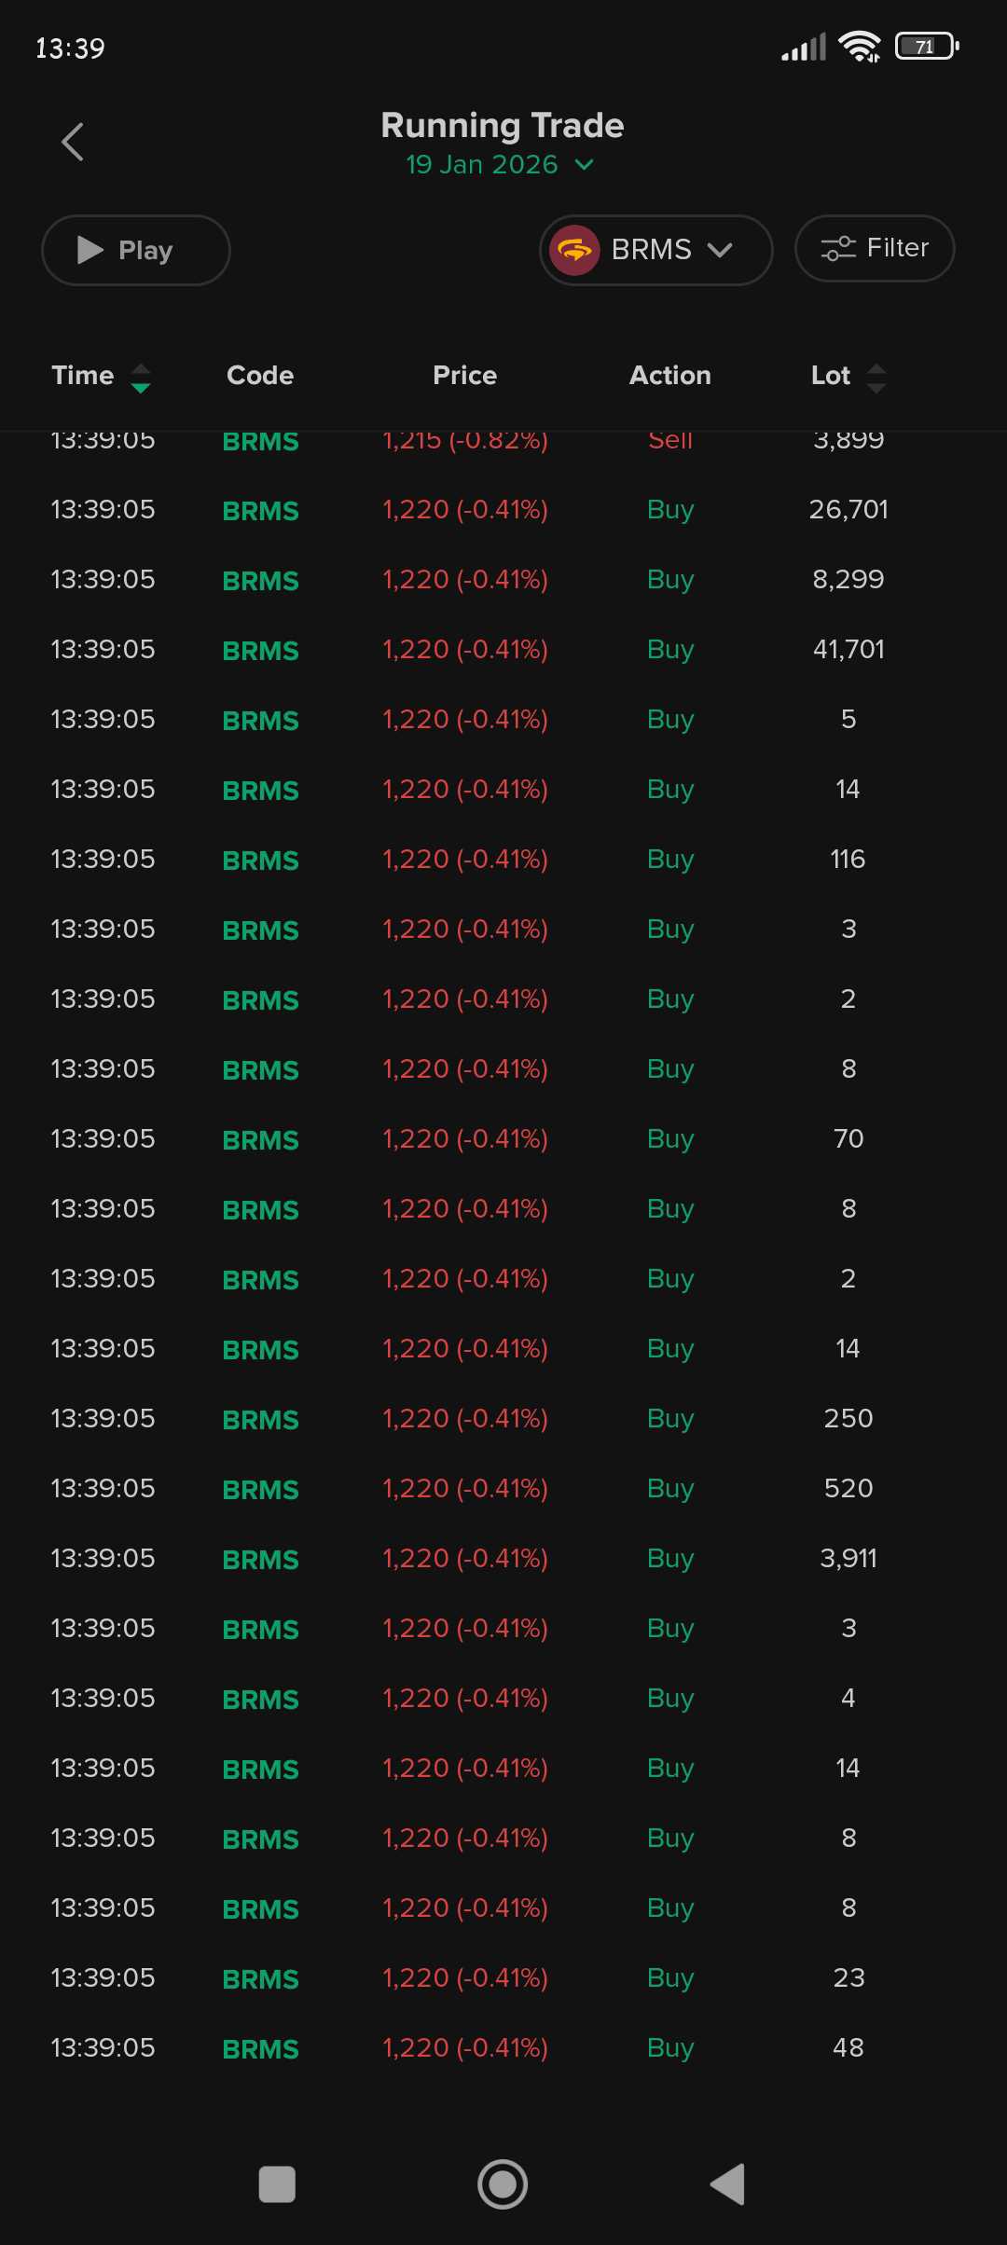Tap the Time column sort arrows
The width and height of the screenshot is (1007, 2245).
[x=141, y=378]
